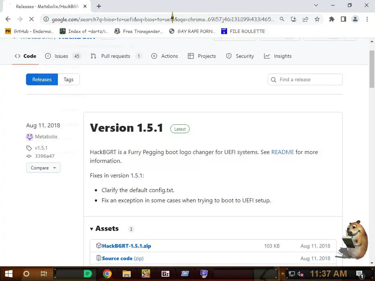Open the Projects tab
The width and height of the screenshot is (375, 281).
pyautogui.click(x=202, y=56)
